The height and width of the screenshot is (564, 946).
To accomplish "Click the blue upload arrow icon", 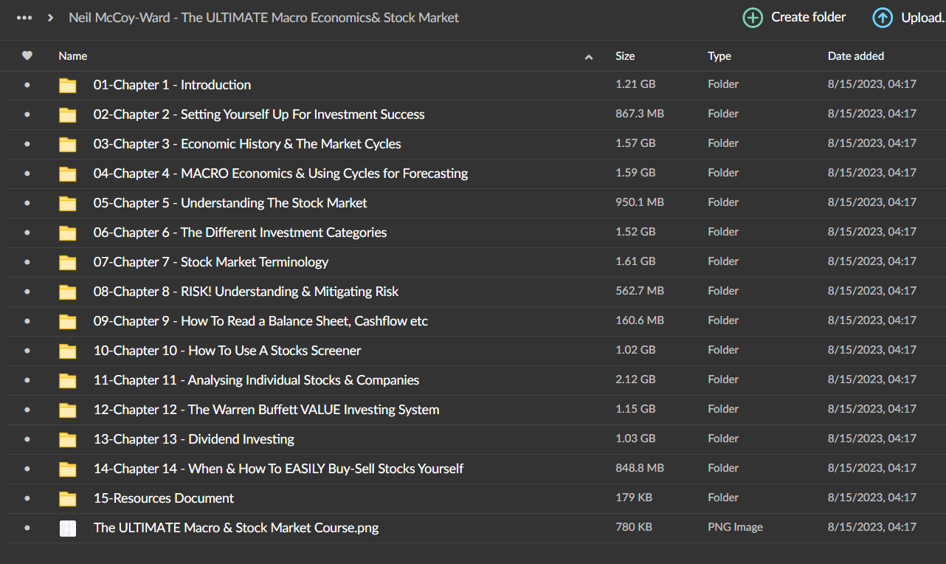I will pyautogui.click(x=883, y=17).
